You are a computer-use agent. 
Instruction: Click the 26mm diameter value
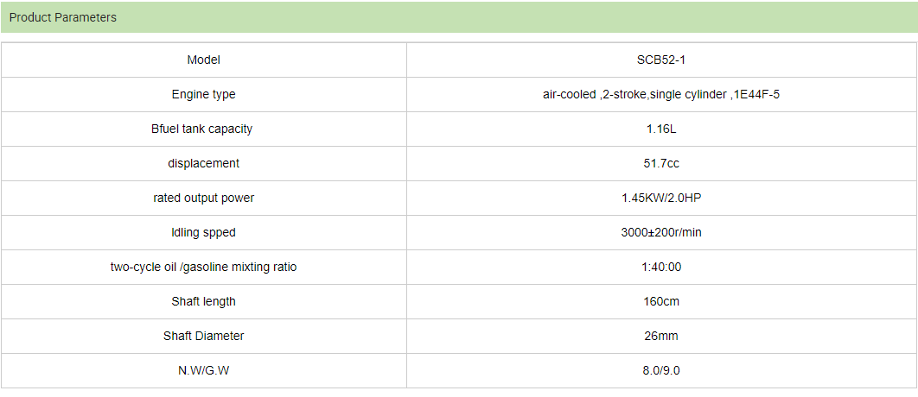point(660,337)
